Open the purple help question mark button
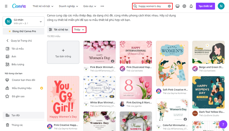229x131 pixels. 223,124
